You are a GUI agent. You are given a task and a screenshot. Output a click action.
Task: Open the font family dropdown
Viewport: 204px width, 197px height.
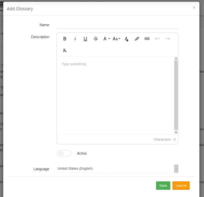click(x=106, y=39)
